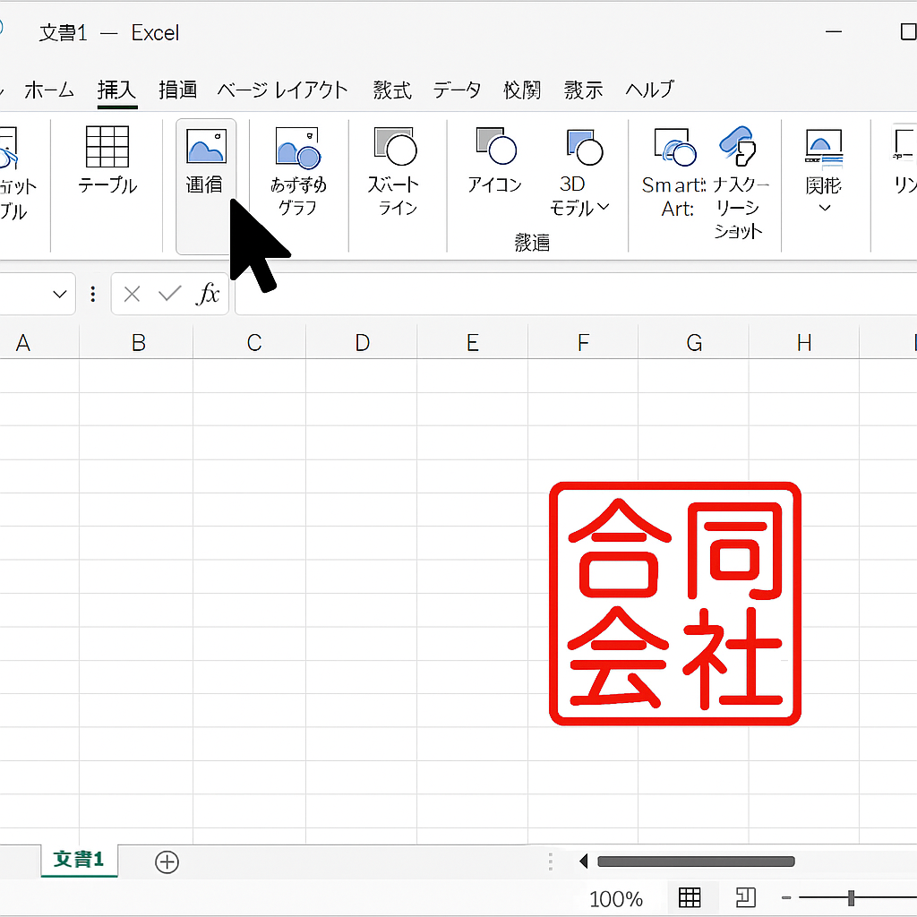Minimize the Excel window

pos(834,31)
